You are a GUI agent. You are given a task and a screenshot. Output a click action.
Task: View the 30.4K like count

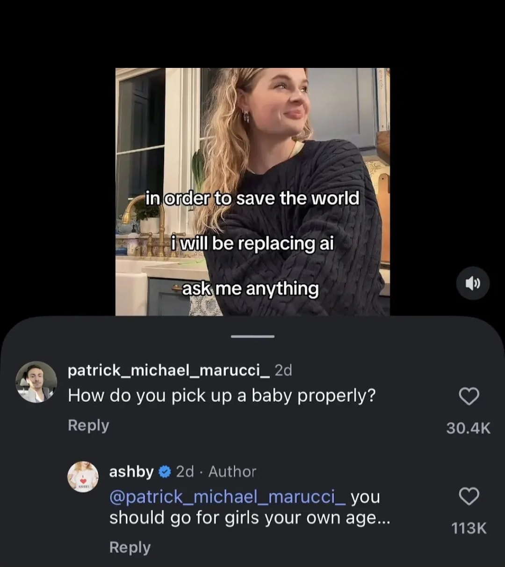[469, 428]
